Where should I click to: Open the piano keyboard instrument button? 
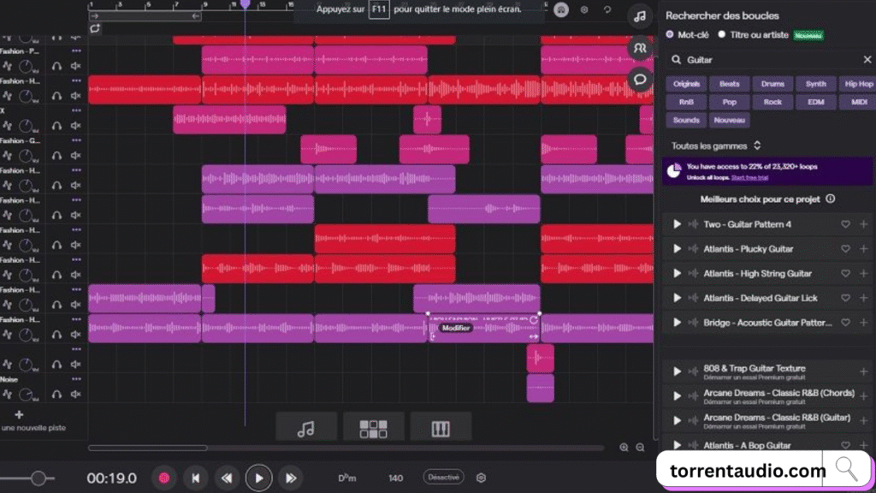click(441, 428)
